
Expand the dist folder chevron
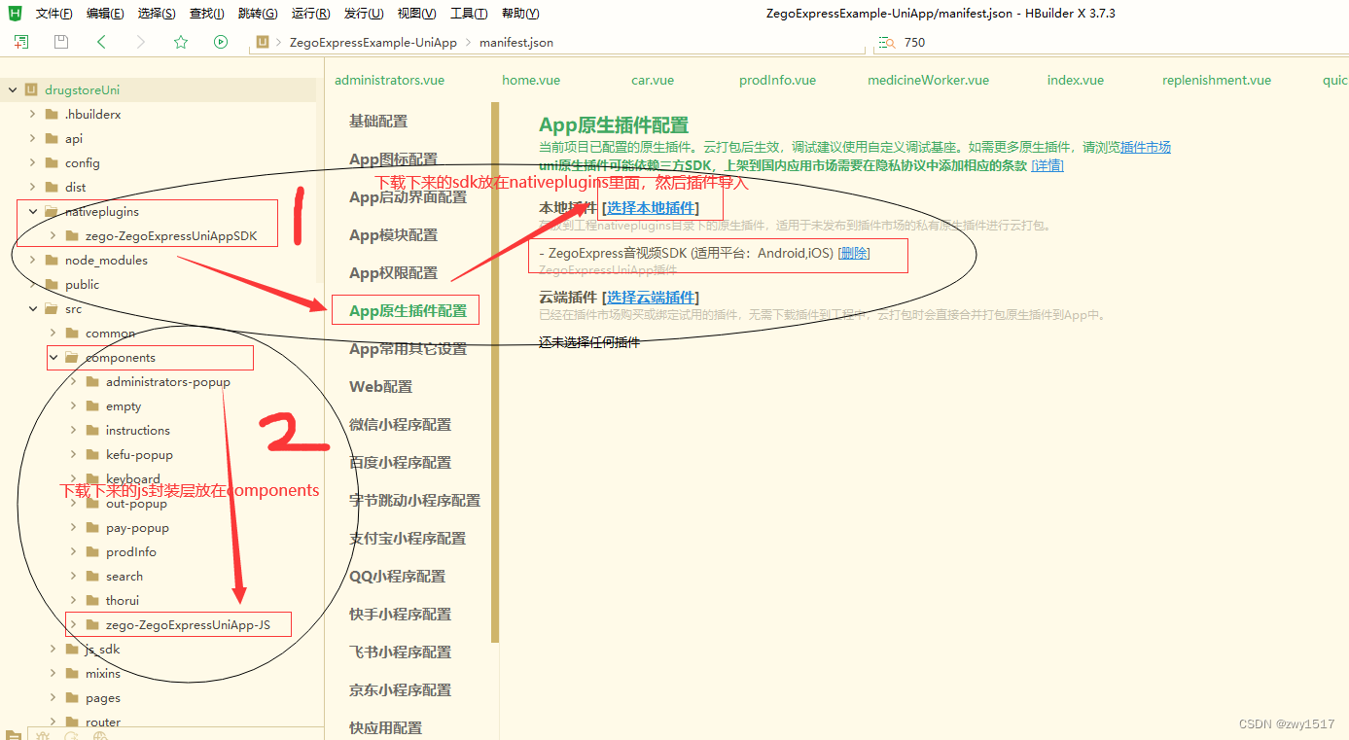point(33,188)
